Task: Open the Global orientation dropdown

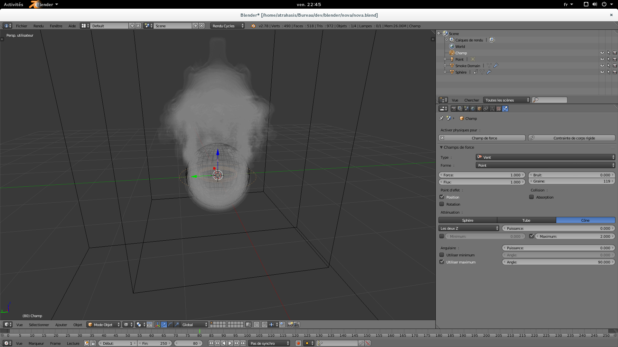Action: pos(194,325)
